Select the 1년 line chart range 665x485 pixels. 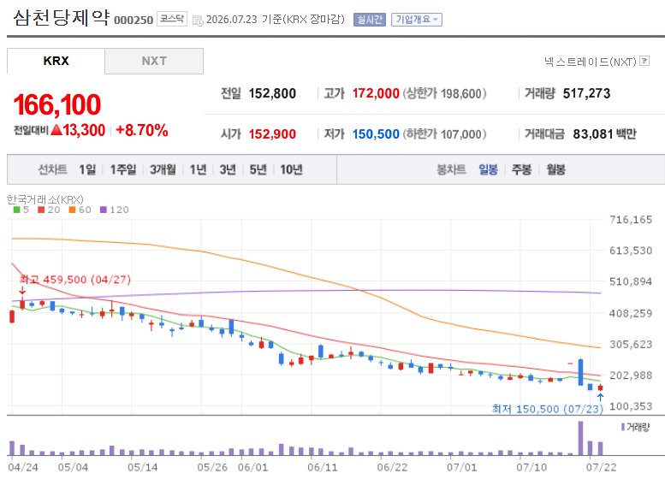click(x=198, y=169)
